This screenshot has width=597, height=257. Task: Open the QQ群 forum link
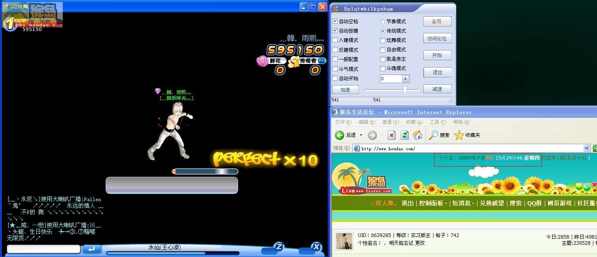click(x=535, y=203)
